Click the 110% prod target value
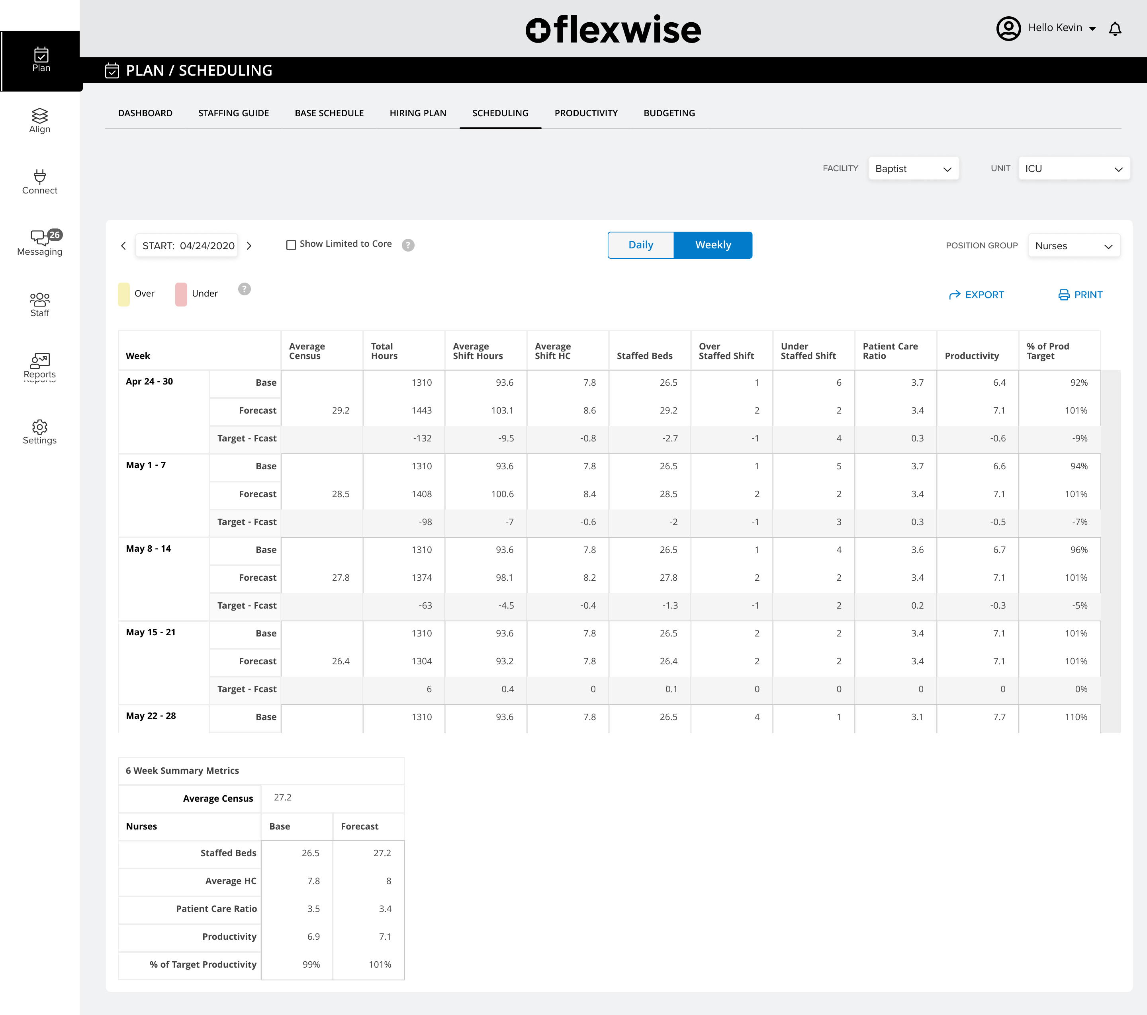 pos(1076,716)
